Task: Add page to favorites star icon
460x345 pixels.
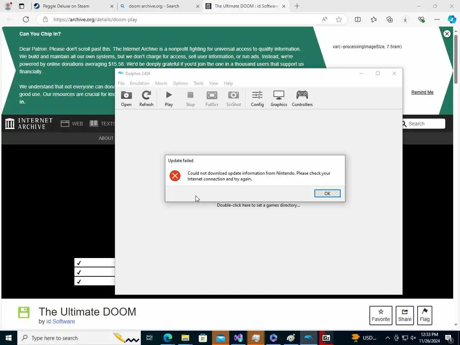Action: [x=339, y=19]
